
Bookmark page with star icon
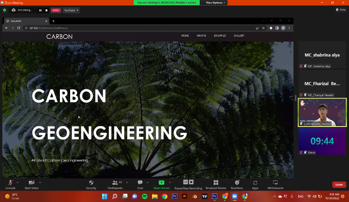click(x=264, y=28)
